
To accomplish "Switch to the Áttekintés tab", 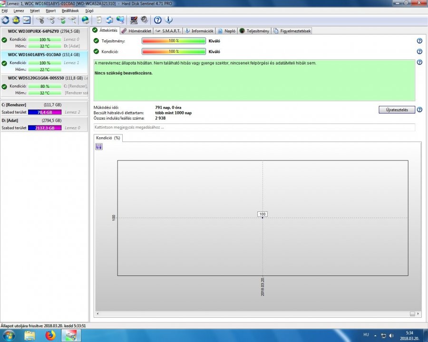I will tap(105, 30).
